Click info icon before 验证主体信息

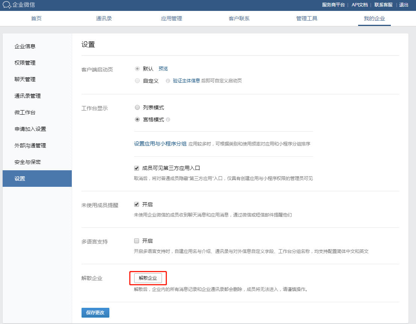click(x=168, y=81)
